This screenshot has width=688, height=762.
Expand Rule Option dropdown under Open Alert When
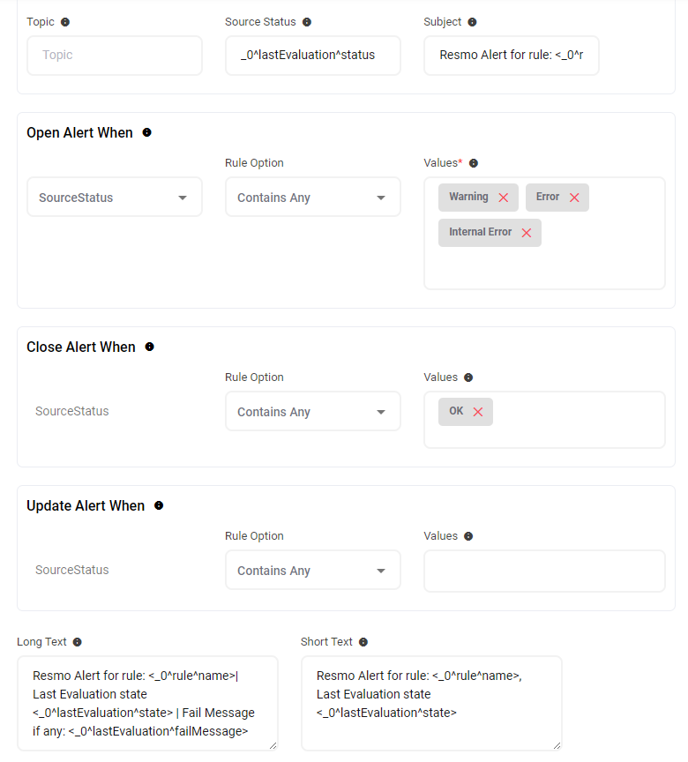[x=312, y=198]
